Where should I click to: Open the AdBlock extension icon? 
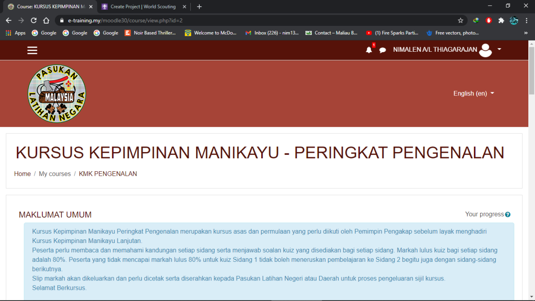(x=489, y=20)
